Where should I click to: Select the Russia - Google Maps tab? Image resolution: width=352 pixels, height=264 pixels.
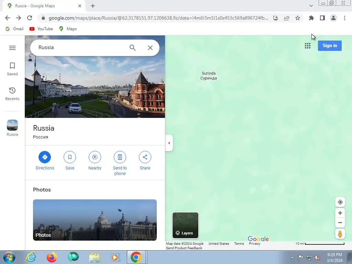click(x=44, y=6)
